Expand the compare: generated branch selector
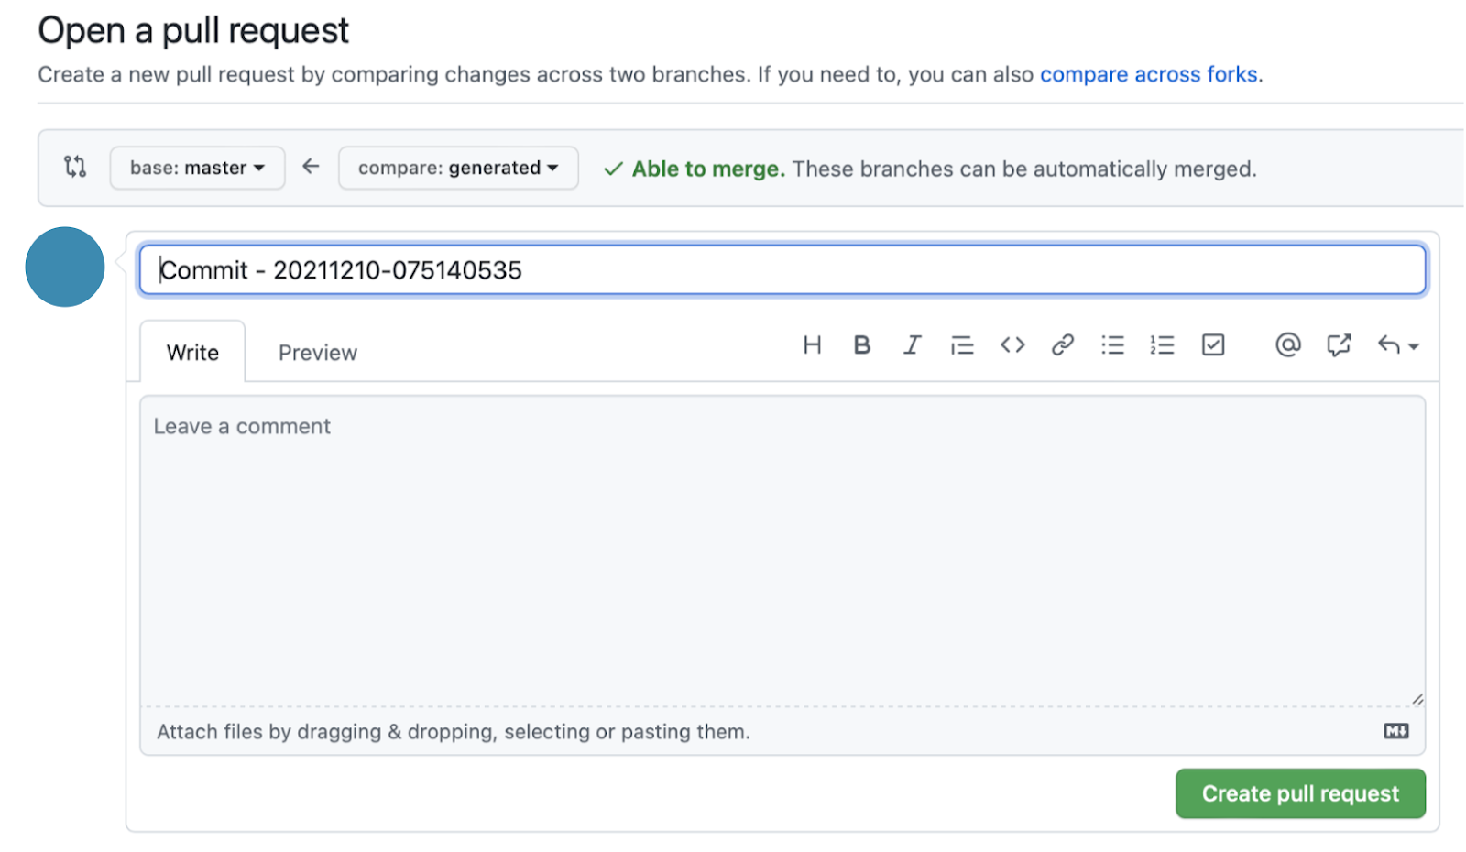The height and width of the screenshot is (852, 1466). (458, 169)
